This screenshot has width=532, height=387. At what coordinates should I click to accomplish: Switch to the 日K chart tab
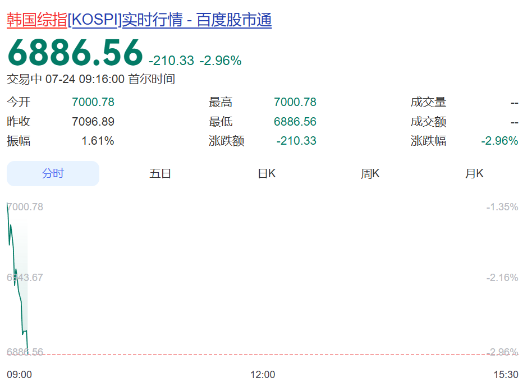(267, 174)
